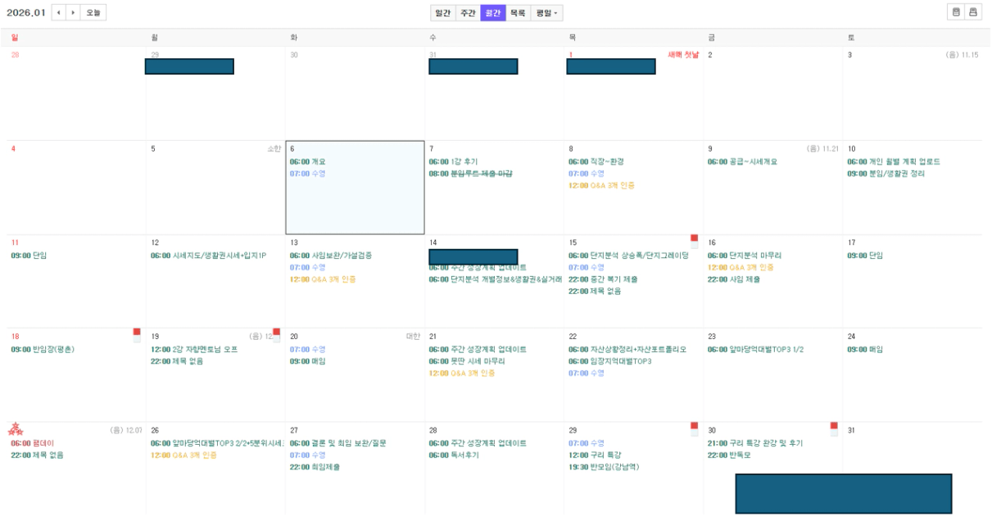Open the 22:00 최임제출 event
Viewport: 992px width, 521px height.
(x=315, y=467)
